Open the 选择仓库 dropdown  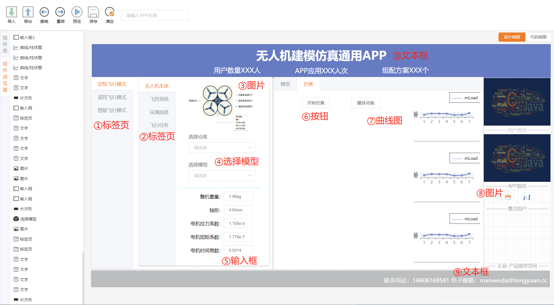(222, 148)
